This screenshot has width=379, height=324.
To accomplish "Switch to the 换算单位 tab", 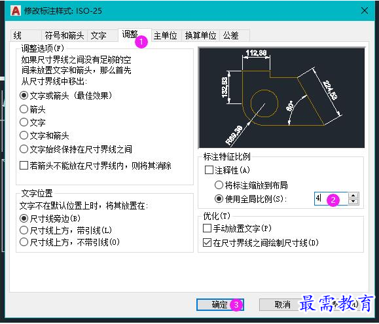I will point(200,36).
